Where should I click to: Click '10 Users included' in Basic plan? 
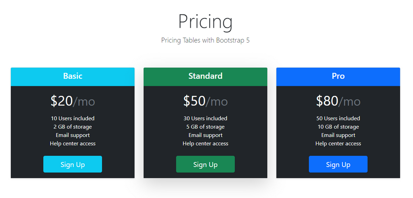[73, 118]
